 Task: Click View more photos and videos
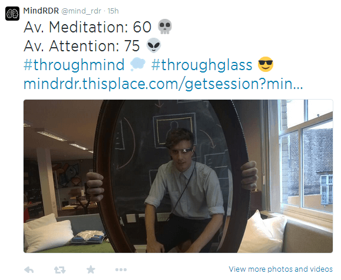(x=280, y=269)
